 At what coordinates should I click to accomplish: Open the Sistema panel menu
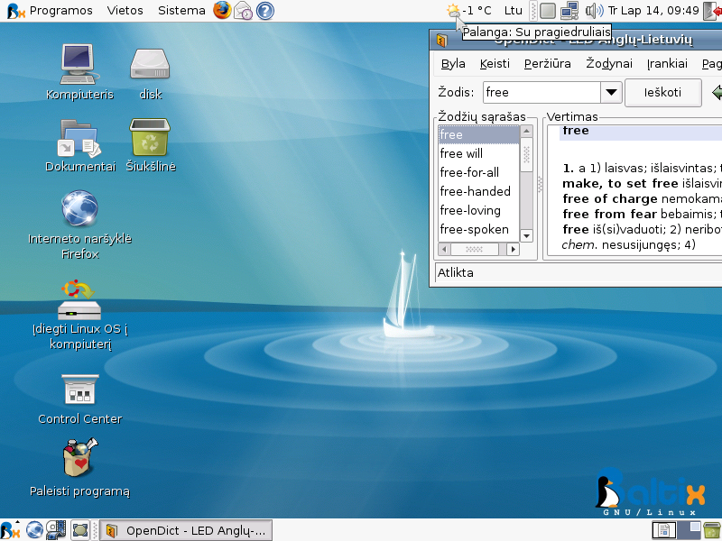(181, 11)
